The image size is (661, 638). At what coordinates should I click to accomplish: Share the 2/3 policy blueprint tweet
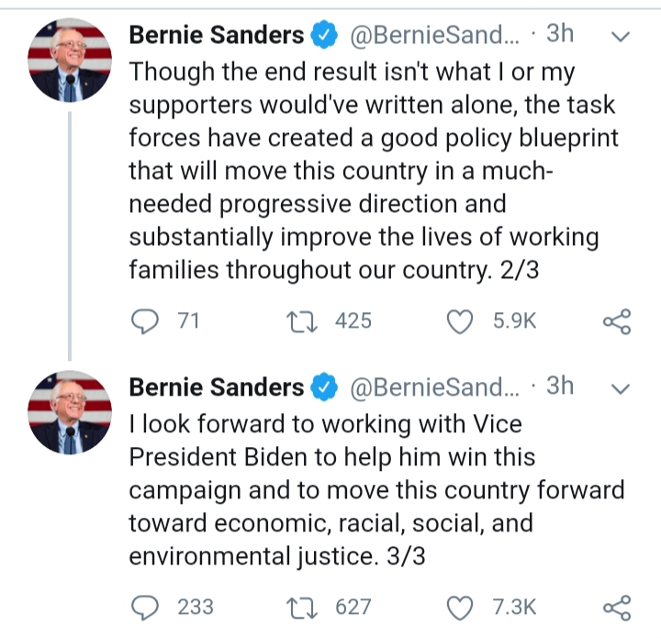point(616,320)
